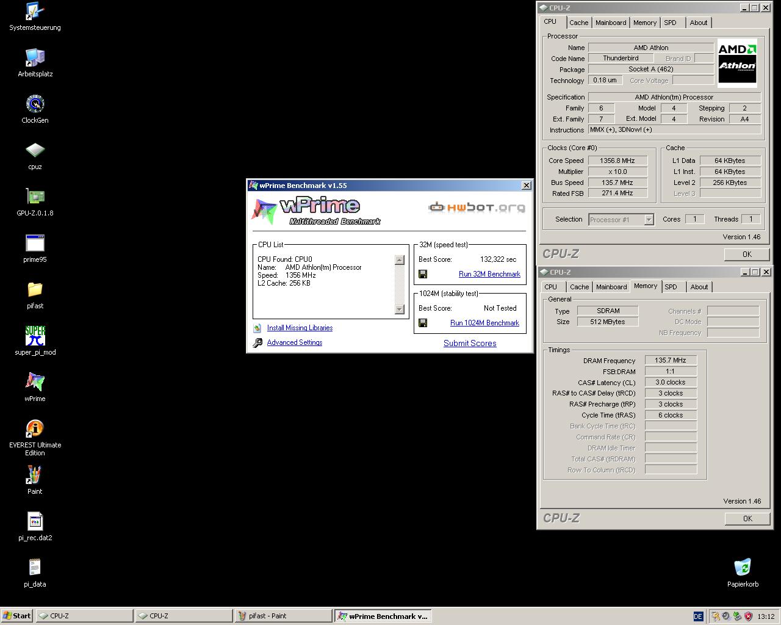Click the DE language indicator in tray

click(699, 616)
